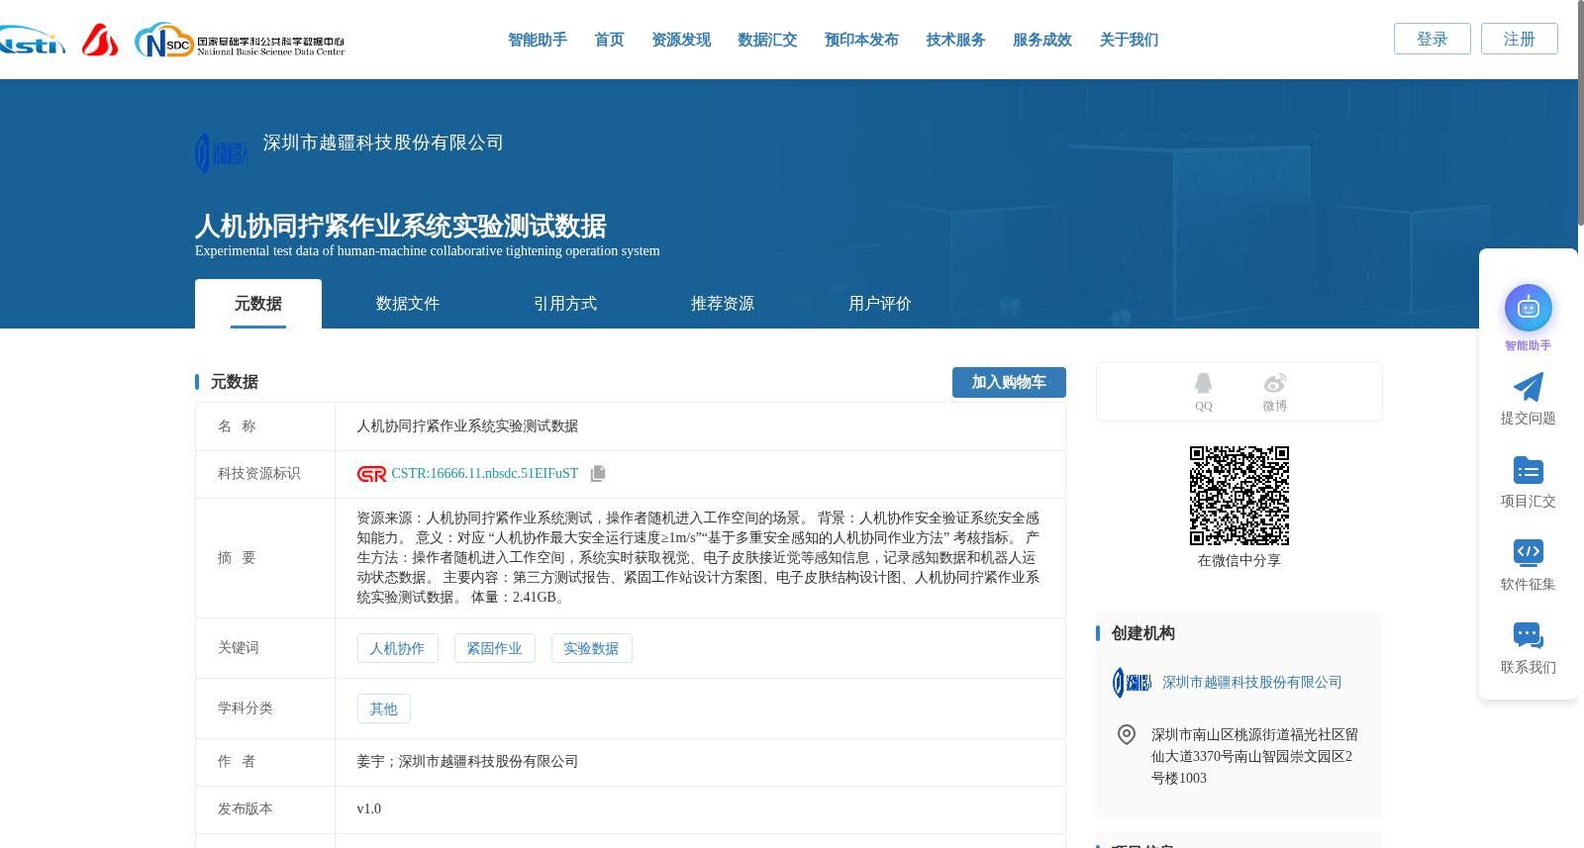Image resolution: width=1584 pixels, height=848 pixels.
Task: Click the company name in the blue banner
Action: click(x=383, y=142)
